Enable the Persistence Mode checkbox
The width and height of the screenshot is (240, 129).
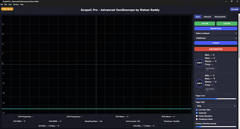[x=197, y=119]
